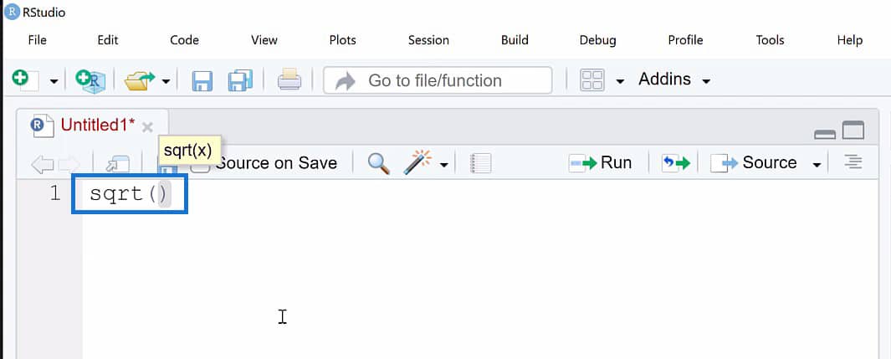Click the New File icon

pos(26,80)
